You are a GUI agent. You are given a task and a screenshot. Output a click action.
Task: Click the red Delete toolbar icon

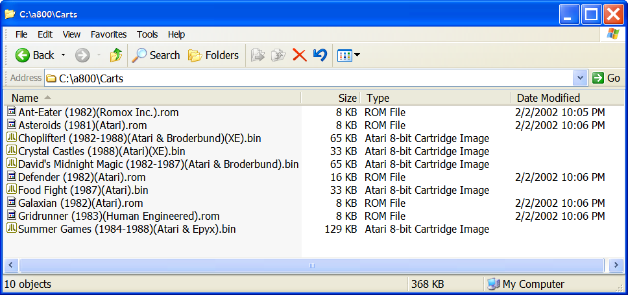299,55
